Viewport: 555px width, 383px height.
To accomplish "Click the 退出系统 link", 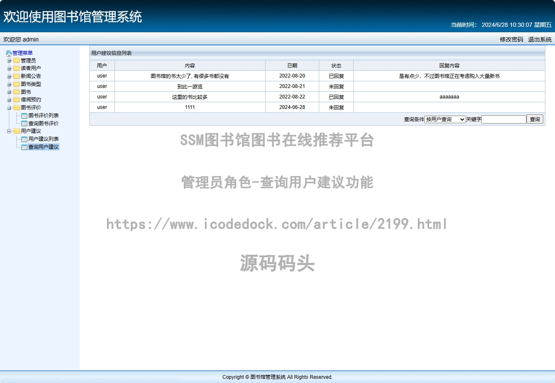I will point(540,39).
